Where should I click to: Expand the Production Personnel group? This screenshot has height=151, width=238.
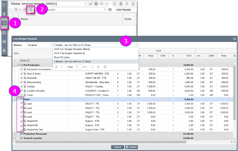tap(15, 134)
